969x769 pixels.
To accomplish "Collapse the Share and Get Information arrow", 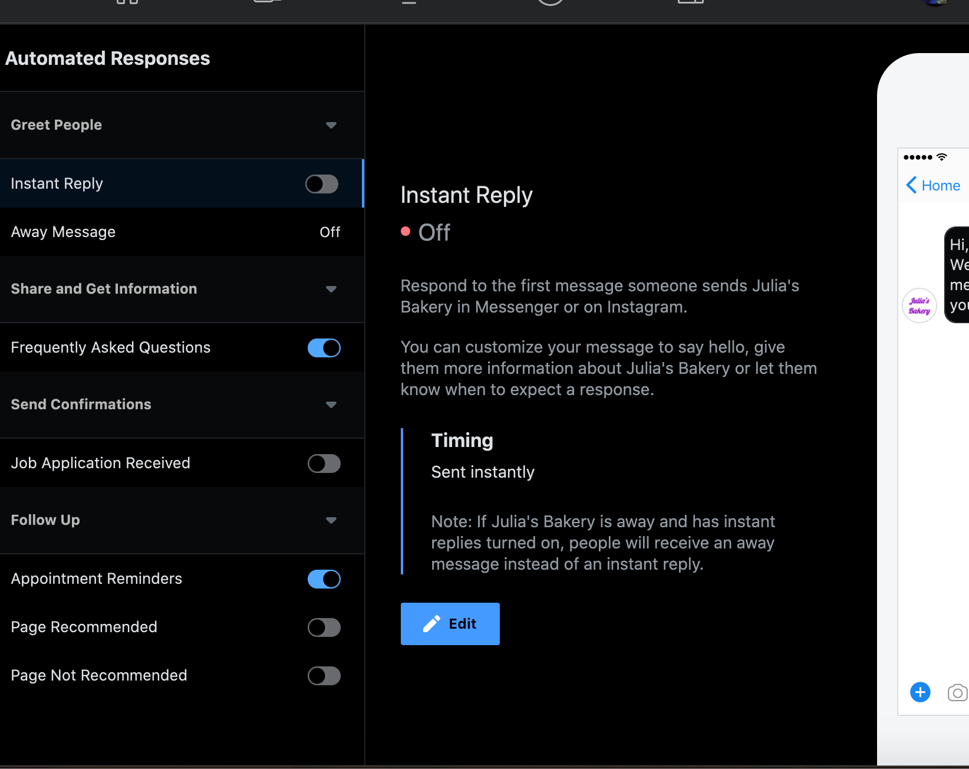I will tap(331, 289).
